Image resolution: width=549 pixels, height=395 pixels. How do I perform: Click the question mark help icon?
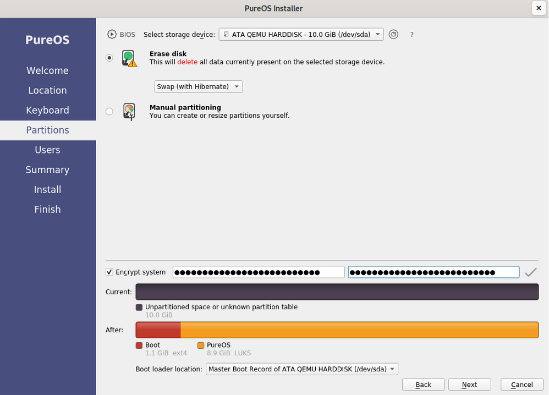coord(411,35)
